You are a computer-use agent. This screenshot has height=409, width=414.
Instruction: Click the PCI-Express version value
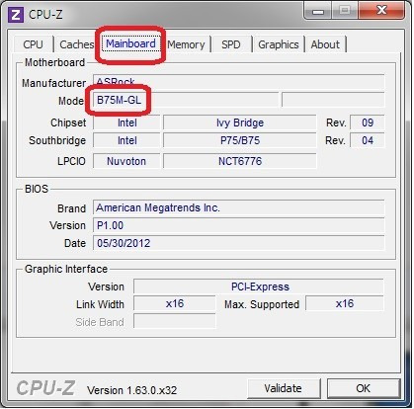tap(259, 286)
